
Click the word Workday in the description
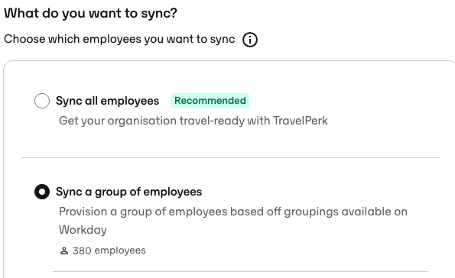[83, 230]
